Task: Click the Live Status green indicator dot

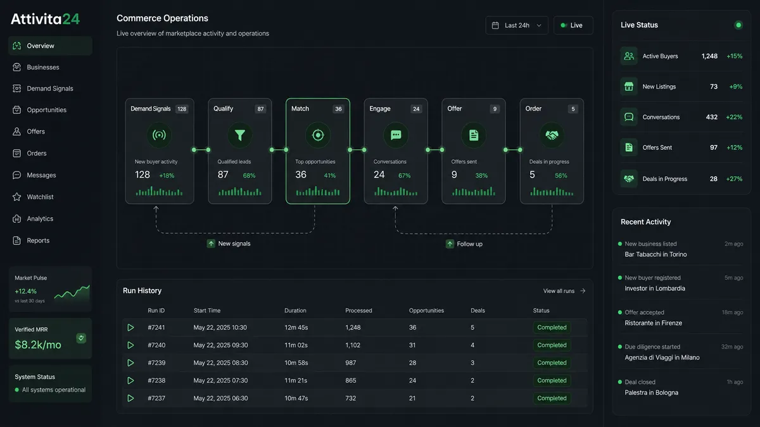Action: [x=738, y=25]
